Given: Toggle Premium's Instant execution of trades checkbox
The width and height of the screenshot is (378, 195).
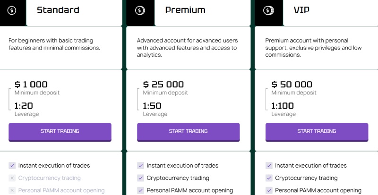Looking at the screenshot, I should coord(140,166).
